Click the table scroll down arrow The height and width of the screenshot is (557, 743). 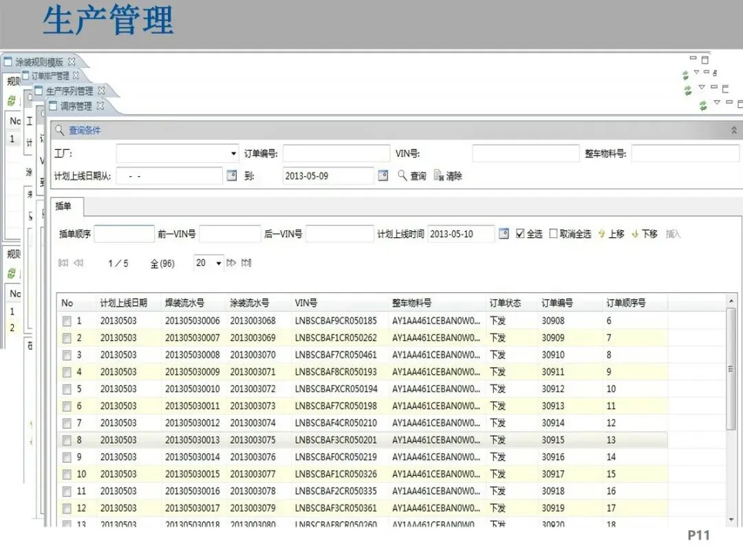731,520
